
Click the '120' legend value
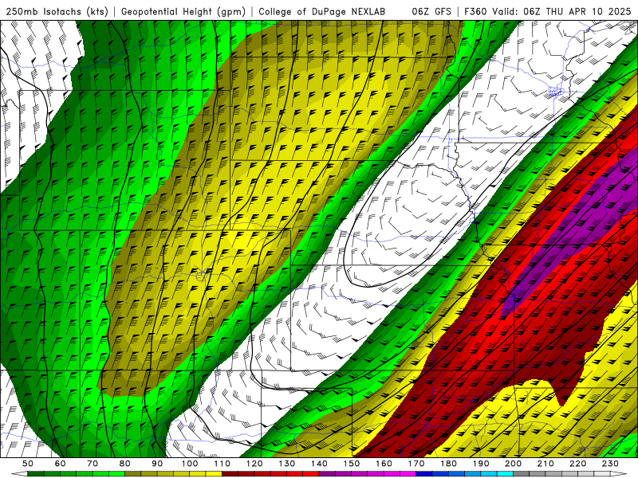[x=254, y=464]
